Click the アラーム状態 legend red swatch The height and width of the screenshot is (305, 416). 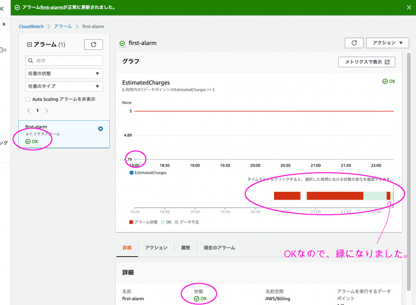[131, 222]
